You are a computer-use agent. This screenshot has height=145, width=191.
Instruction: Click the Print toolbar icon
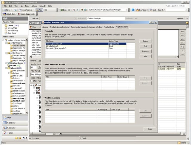click(x=15, y=10)
